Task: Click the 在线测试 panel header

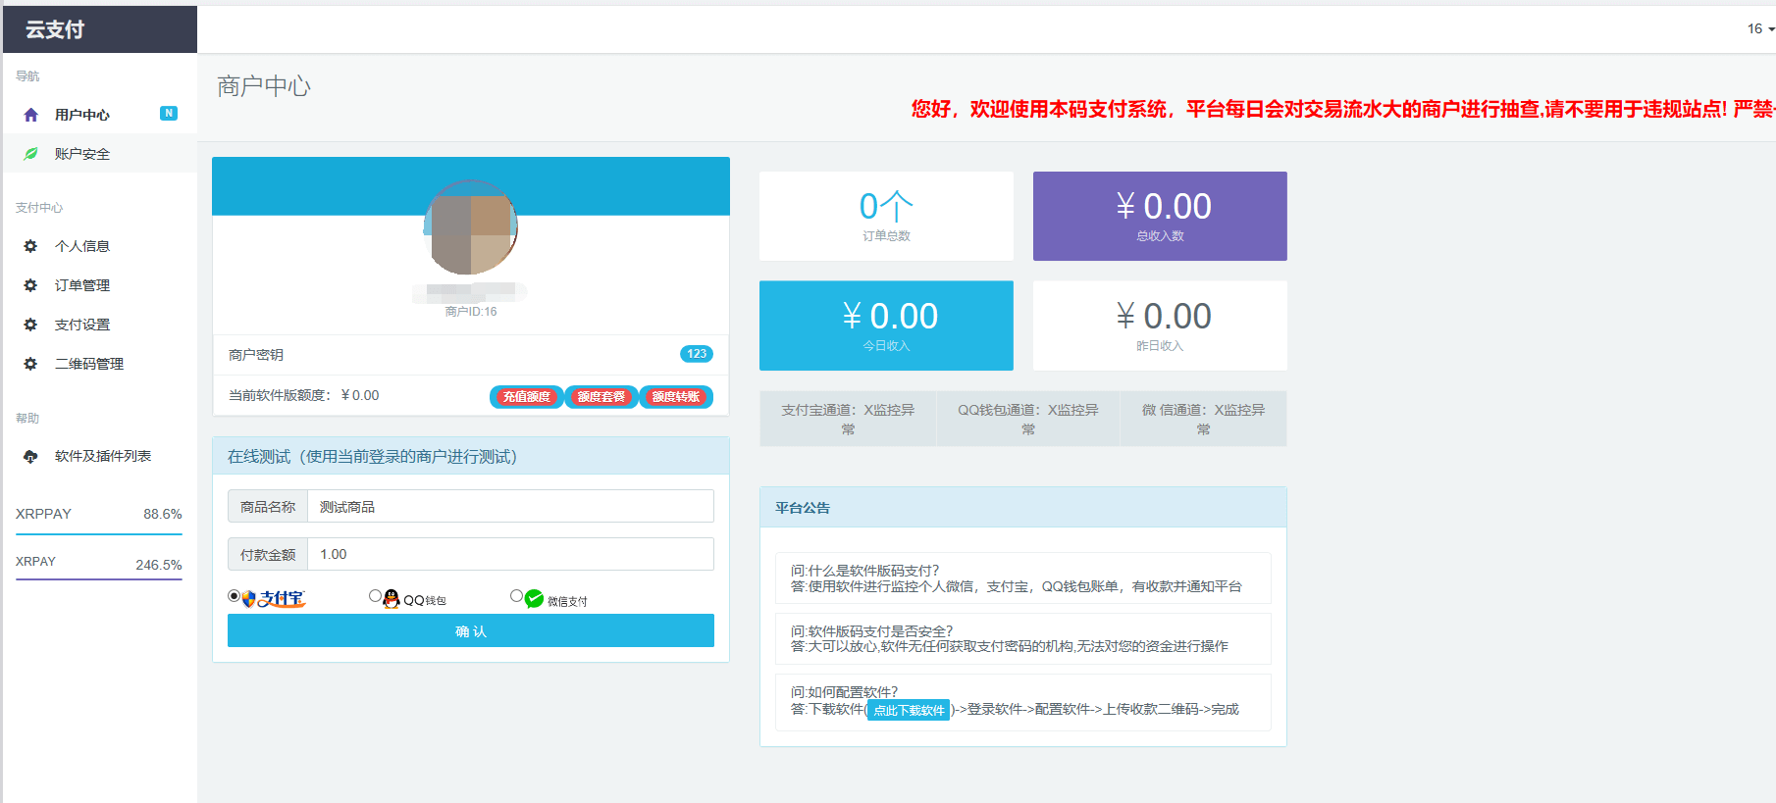Action: (x=471, y=456)
